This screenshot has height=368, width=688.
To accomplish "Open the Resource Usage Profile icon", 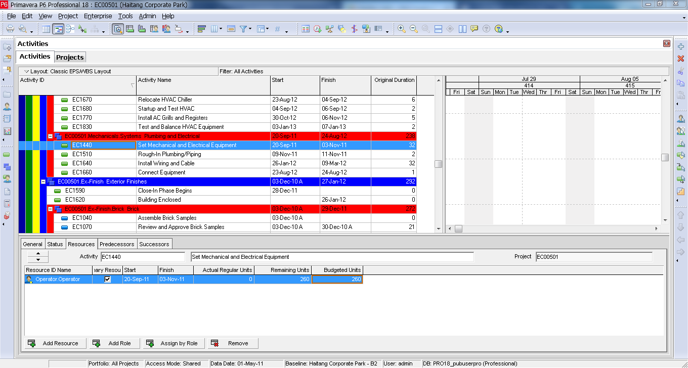I will [166, 29].
